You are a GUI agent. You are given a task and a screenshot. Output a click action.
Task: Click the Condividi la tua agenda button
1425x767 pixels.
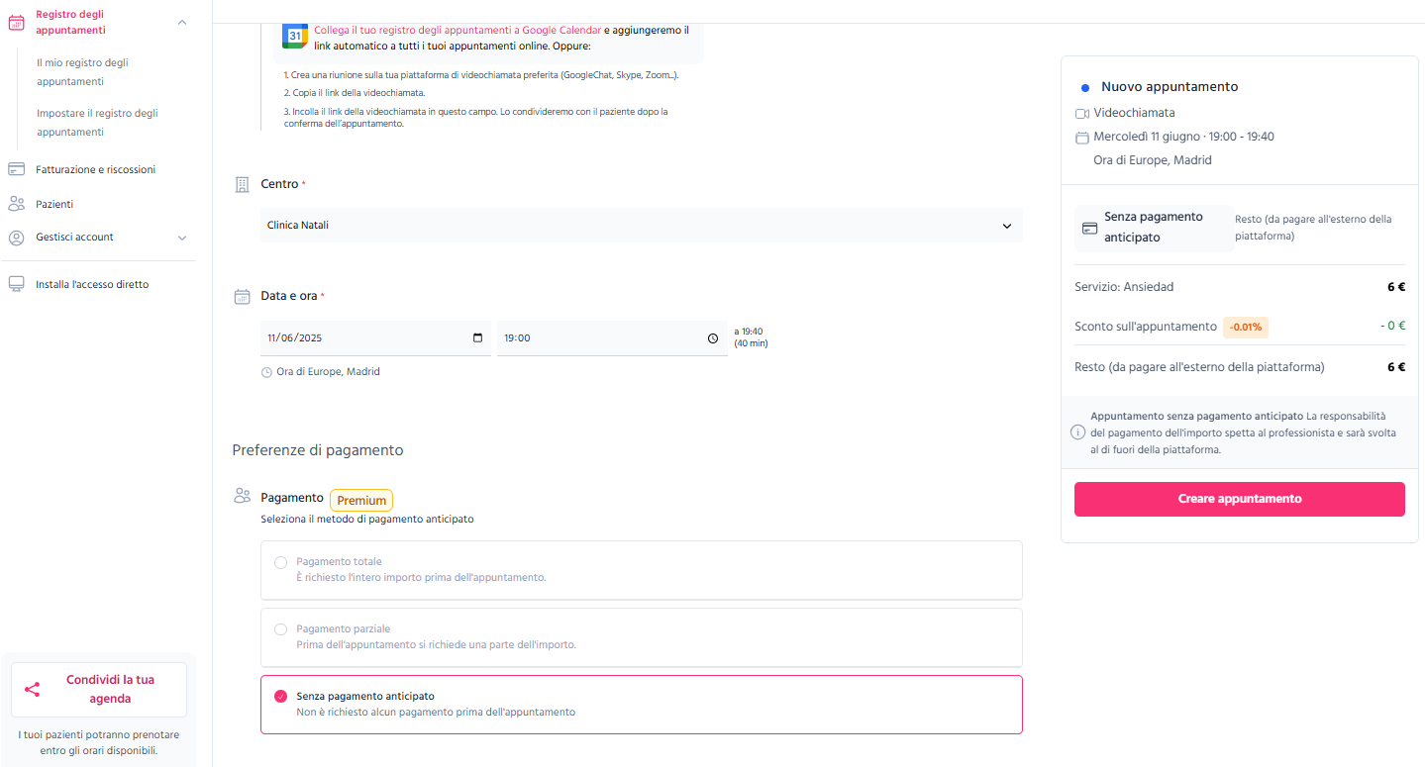click(x=99, y=690)
